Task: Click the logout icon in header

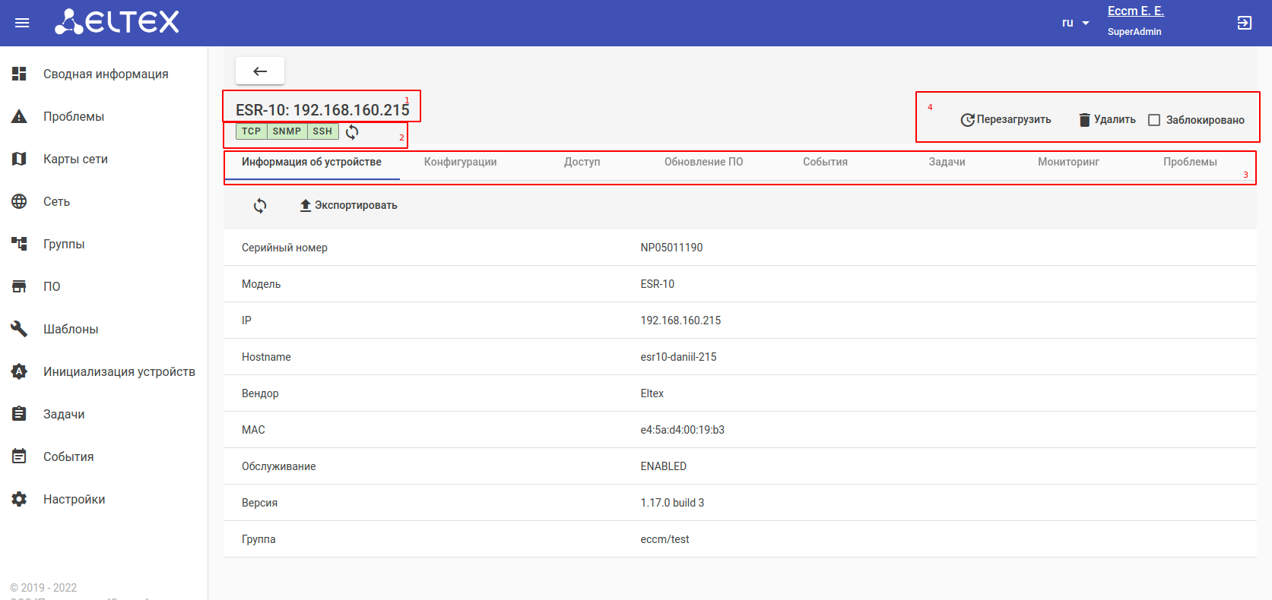Action: [1244, 23]
